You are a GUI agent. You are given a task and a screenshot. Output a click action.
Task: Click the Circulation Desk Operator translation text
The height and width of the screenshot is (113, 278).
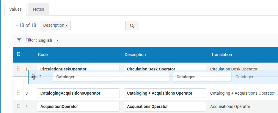(x=234, y=69)
